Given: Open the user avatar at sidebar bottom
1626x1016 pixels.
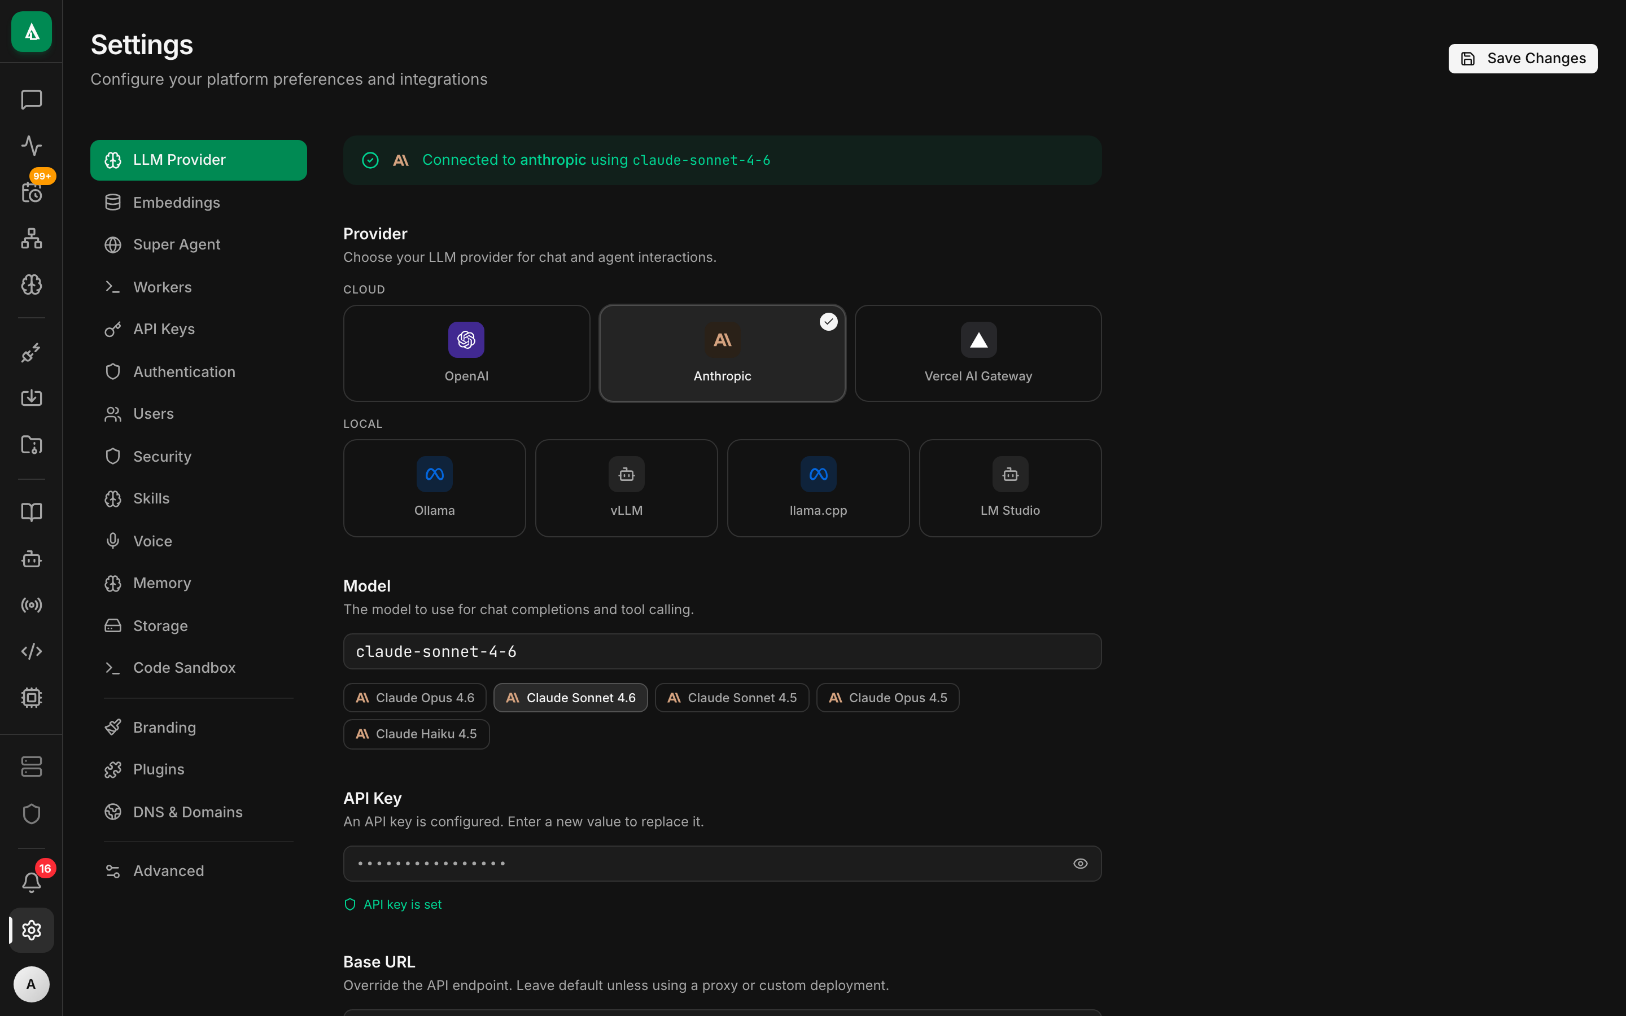Looking at the screenshot, I should 31,984.
